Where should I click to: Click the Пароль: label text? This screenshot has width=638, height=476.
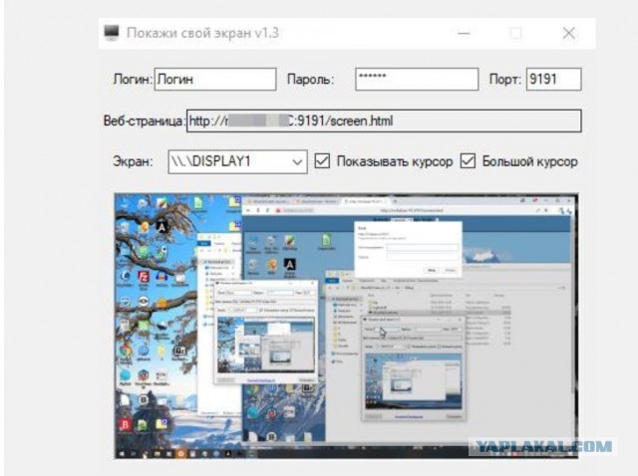(310, 79)
